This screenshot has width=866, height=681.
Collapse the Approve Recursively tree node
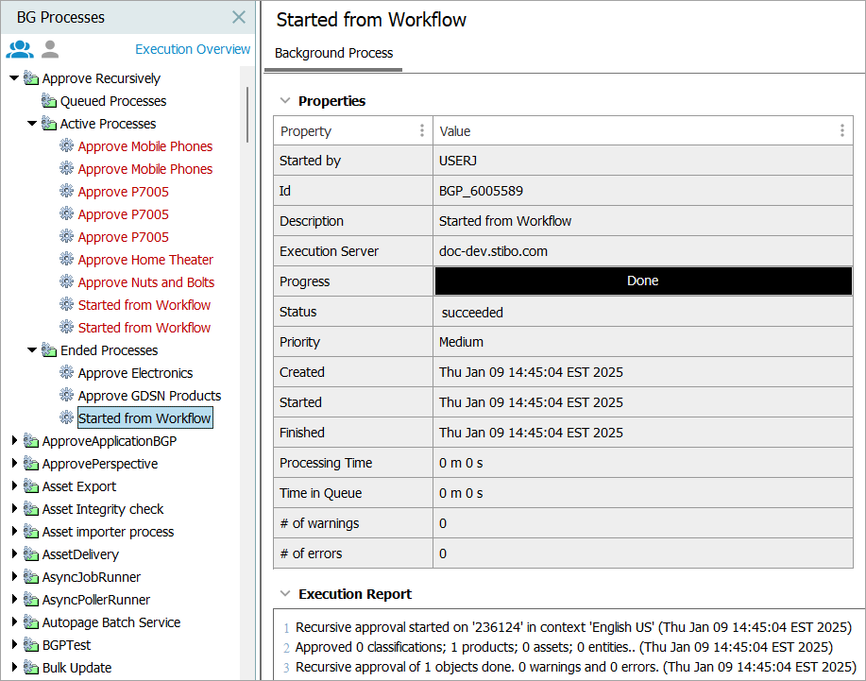click(14, 78)
